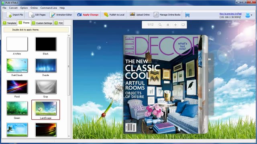Switch to the Template tab

[x=10, y=23]
